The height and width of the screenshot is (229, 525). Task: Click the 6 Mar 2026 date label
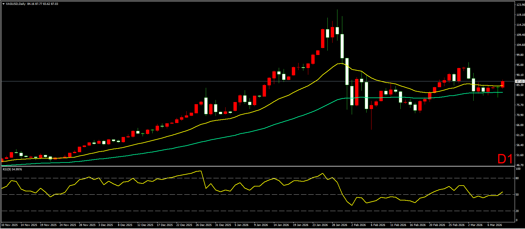[x=495, y=225]
